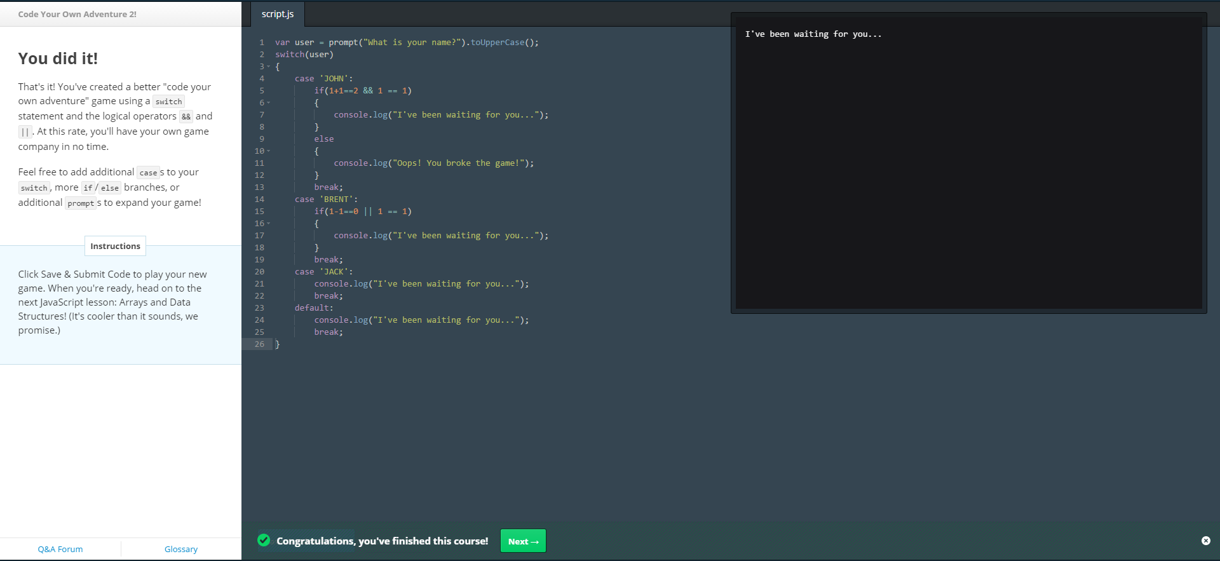The width and height of the screenshot is (1220, 561).
Task: Click the case 'JACK': line
Action: click(x=323, y=272)
